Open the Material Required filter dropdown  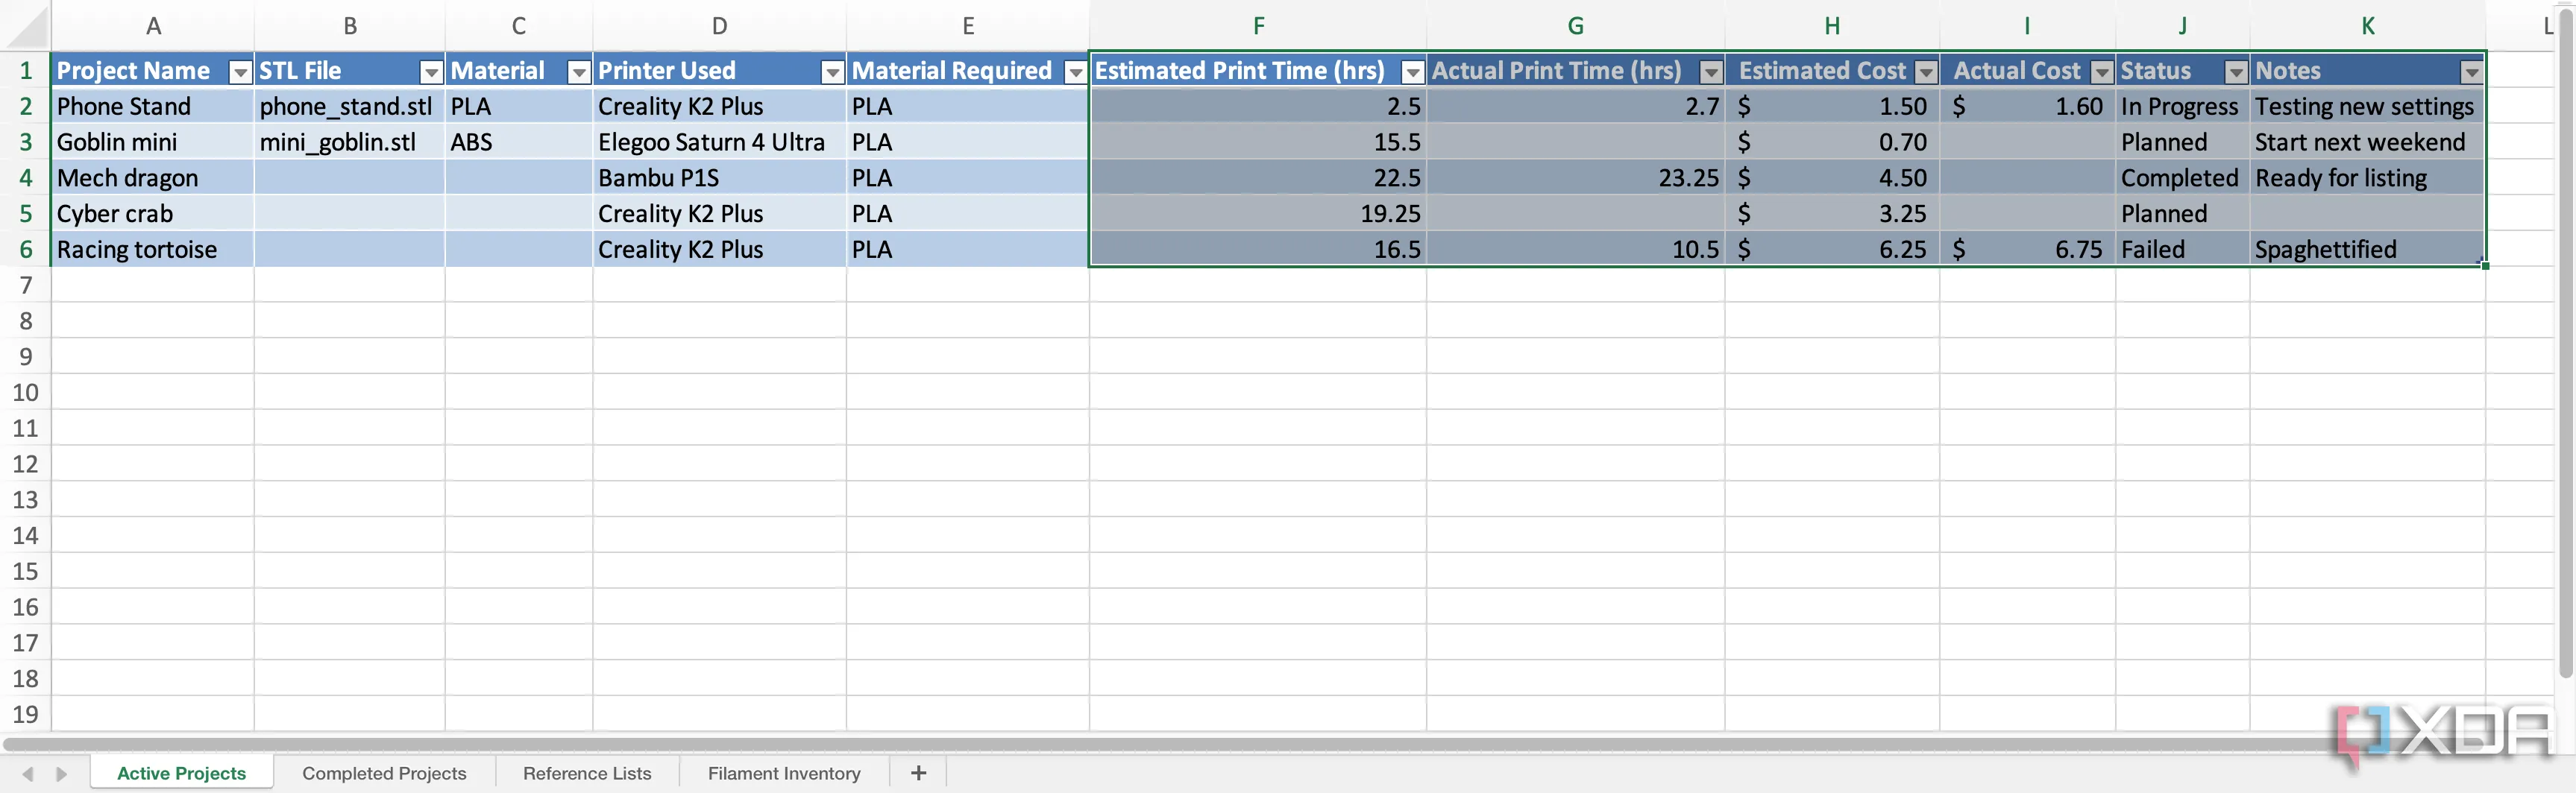click(x=1076, y=72)
